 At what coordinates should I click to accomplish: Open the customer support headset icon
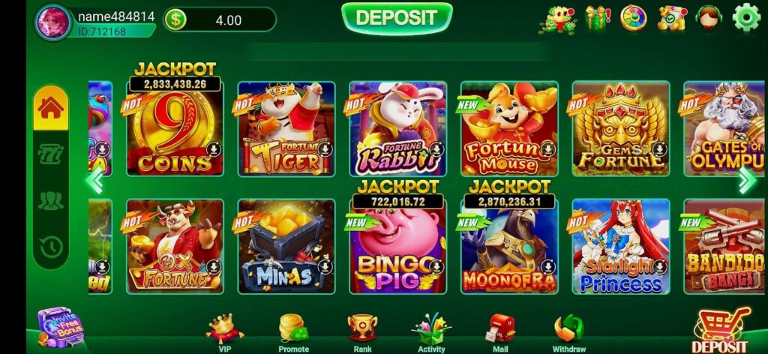(709, 18)
